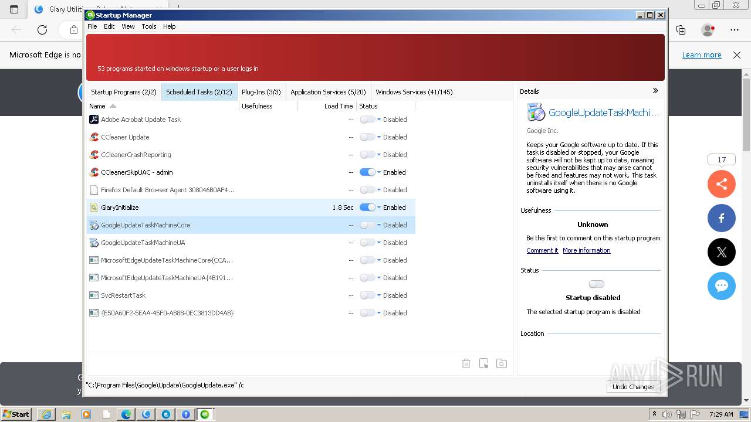Click the CCleanerCrashReporting row icon
The width and height of the screenshot is (751, 422).
(x=94, y=155)
